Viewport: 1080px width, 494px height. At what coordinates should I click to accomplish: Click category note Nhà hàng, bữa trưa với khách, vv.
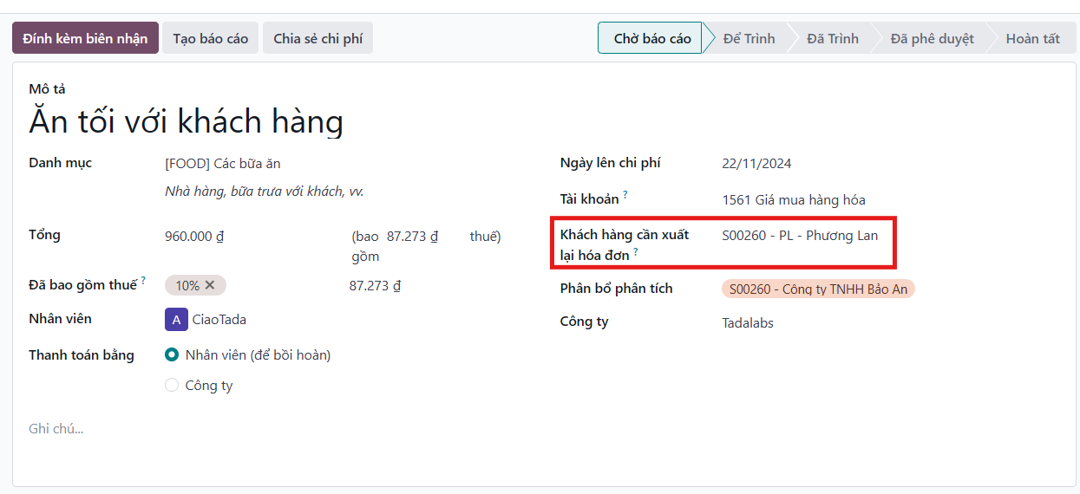point(264,192)
